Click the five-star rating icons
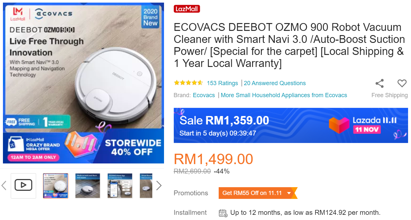Image resolution: width=411 pixels, height=220 pixels. pyautogui.click(x=188, y=83)
